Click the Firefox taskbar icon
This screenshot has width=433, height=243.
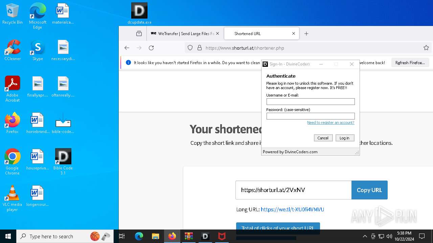tap(172, 236)
